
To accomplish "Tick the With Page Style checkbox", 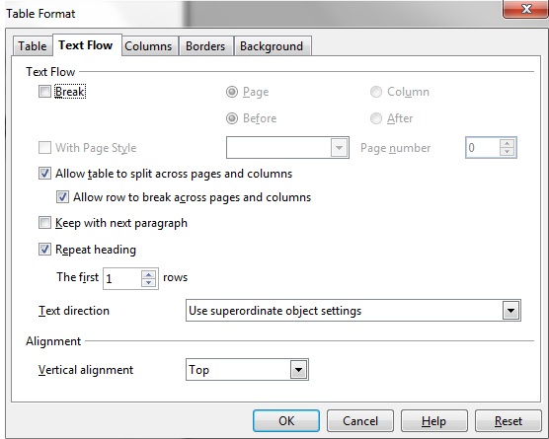I will 44,148.
